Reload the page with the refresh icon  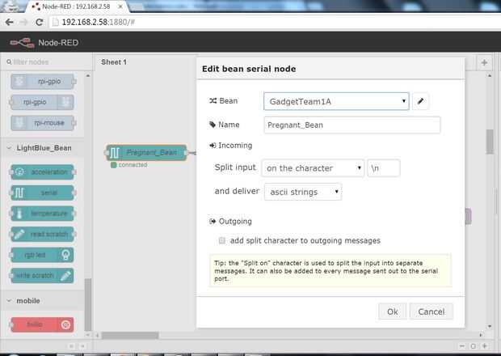[40, 22]
